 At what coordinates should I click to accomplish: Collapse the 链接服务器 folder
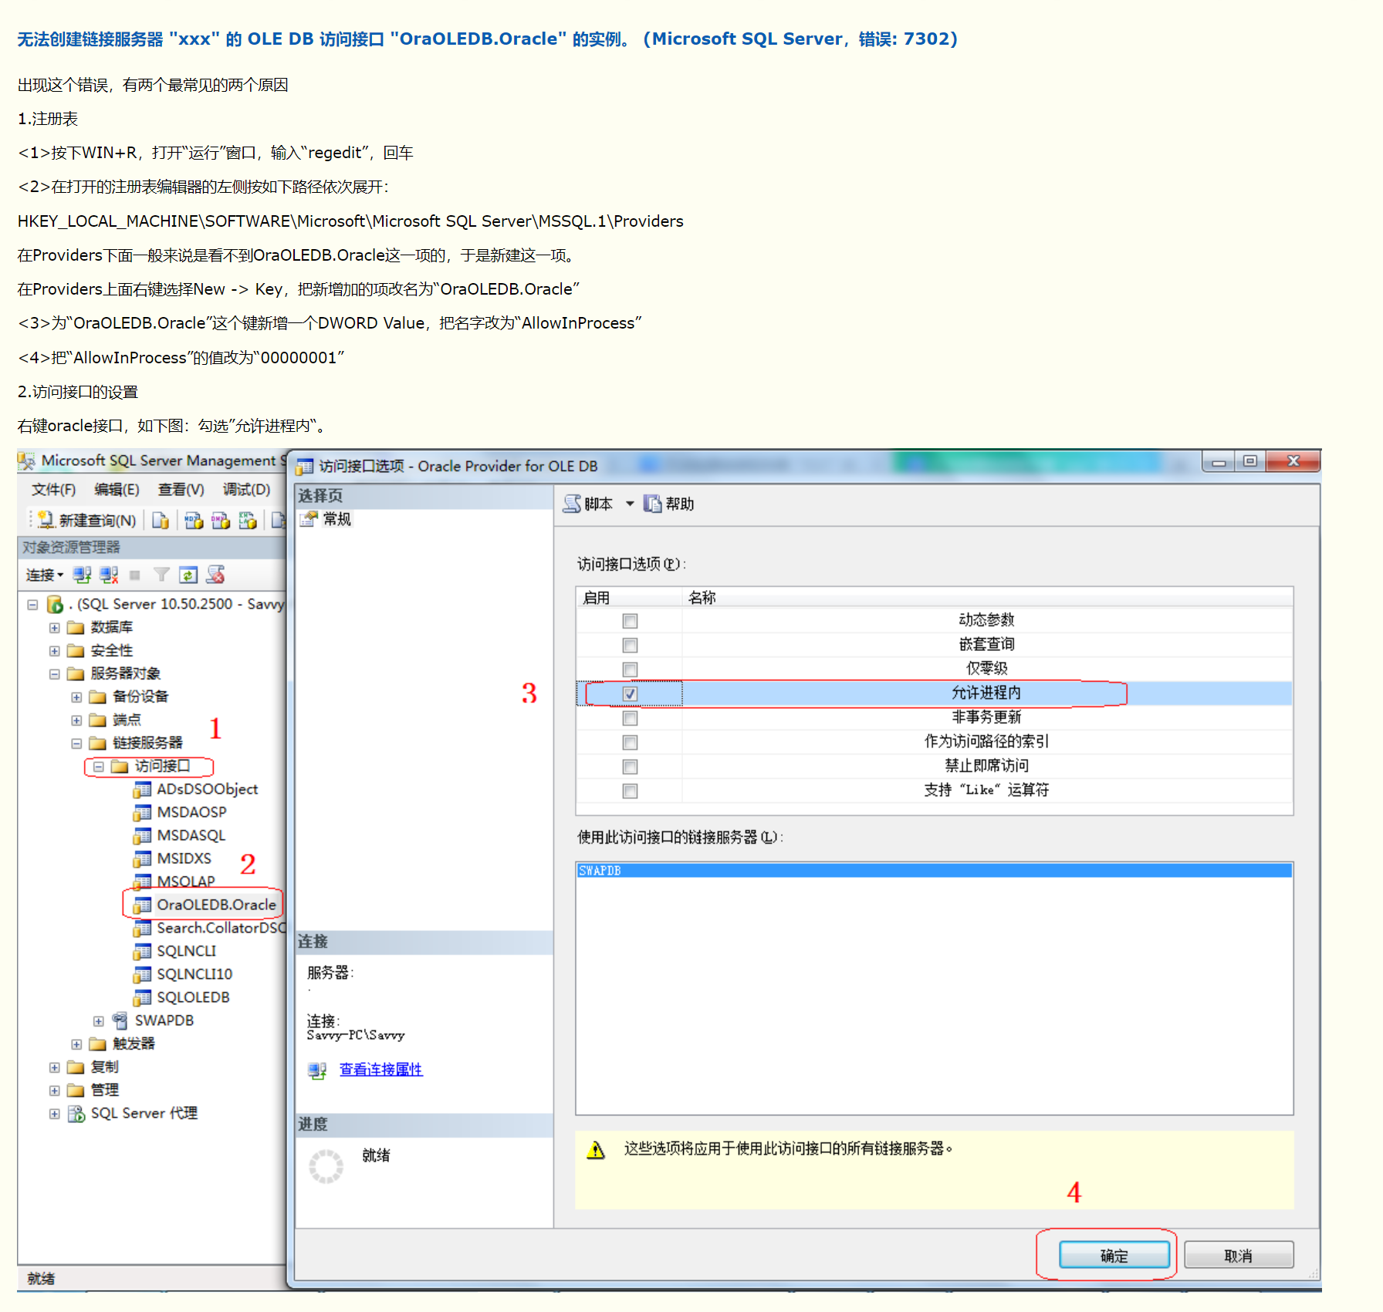click(x=76, y=744)
